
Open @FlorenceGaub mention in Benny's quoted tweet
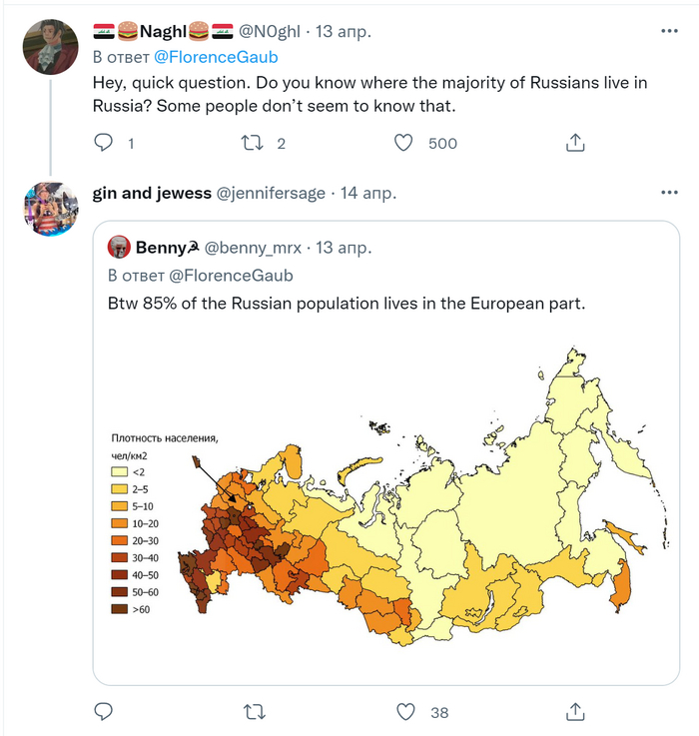[x=231, y=275]
